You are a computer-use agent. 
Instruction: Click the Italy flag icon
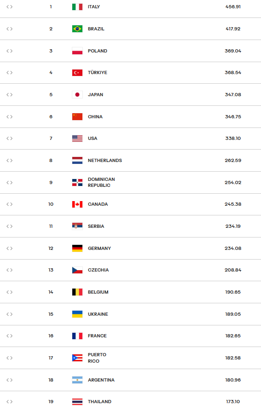click(77, 7)
